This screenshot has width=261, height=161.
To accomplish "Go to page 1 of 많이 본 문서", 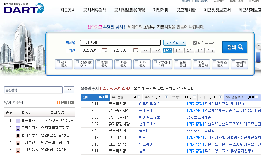I will 58,103.
